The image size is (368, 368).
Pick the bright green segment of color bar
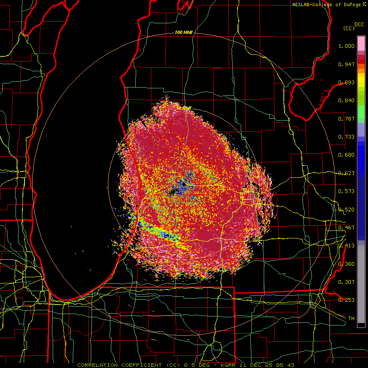click(361, 112)
